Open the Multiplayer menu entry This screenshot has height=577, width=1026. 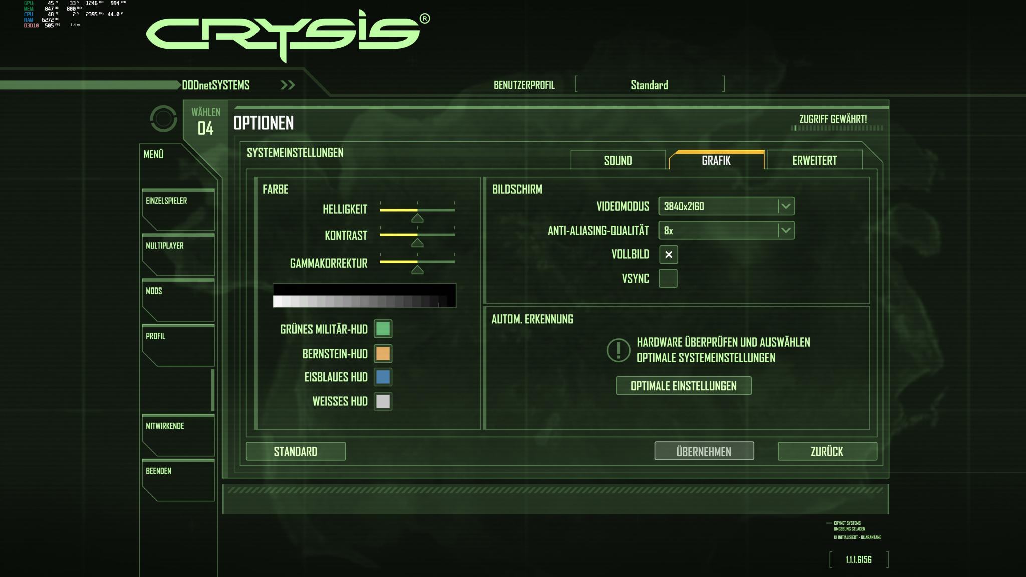tap(178, 255)
